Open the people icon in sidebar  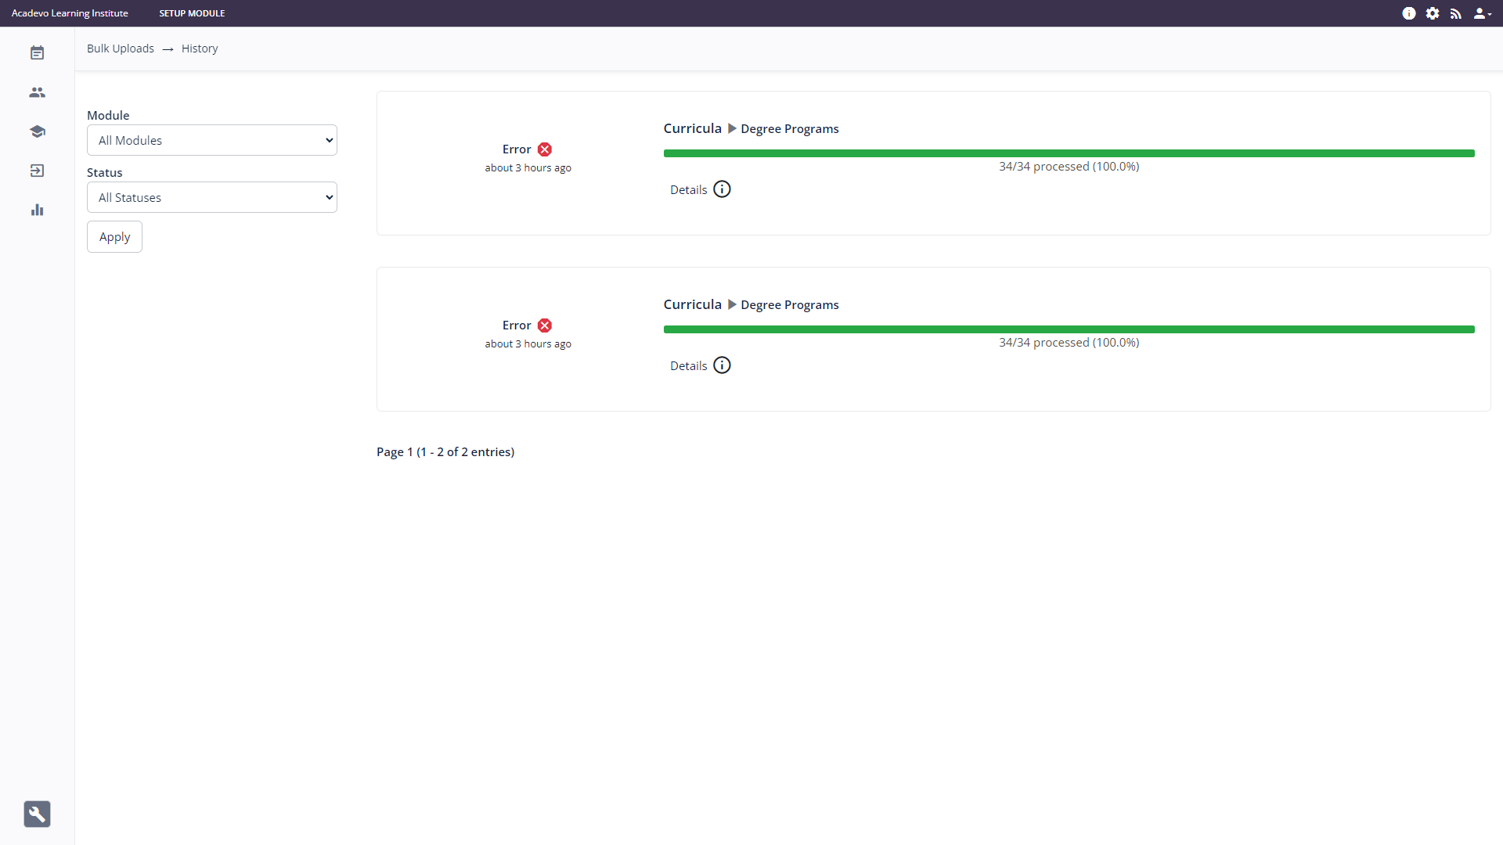pyautogui.click(x=37, y=92)
